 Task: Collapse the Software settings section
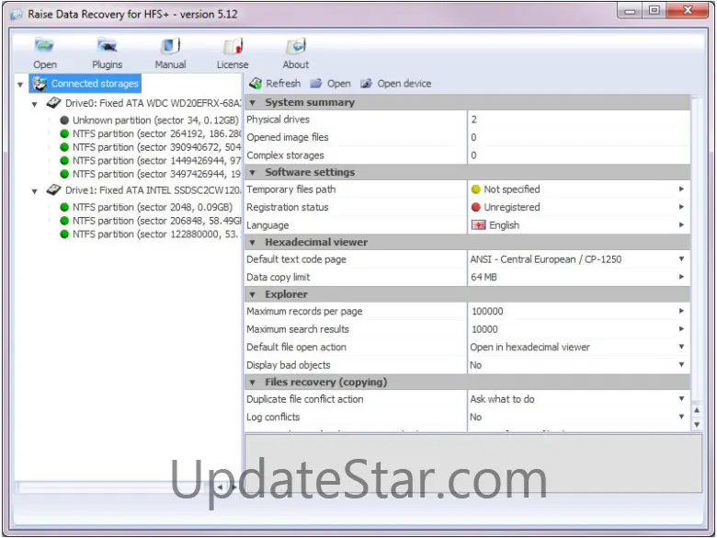click(253, 173)
